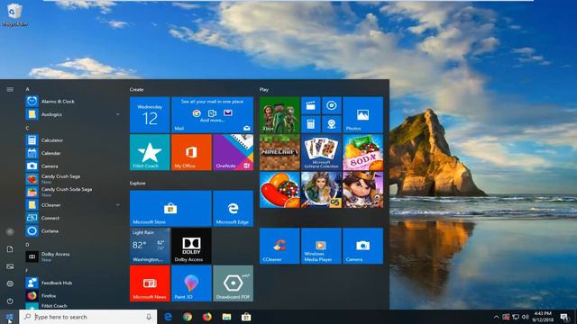Open Connect from the app list
The height and width of the screenshot is (324, 577).
pos(74,218)
